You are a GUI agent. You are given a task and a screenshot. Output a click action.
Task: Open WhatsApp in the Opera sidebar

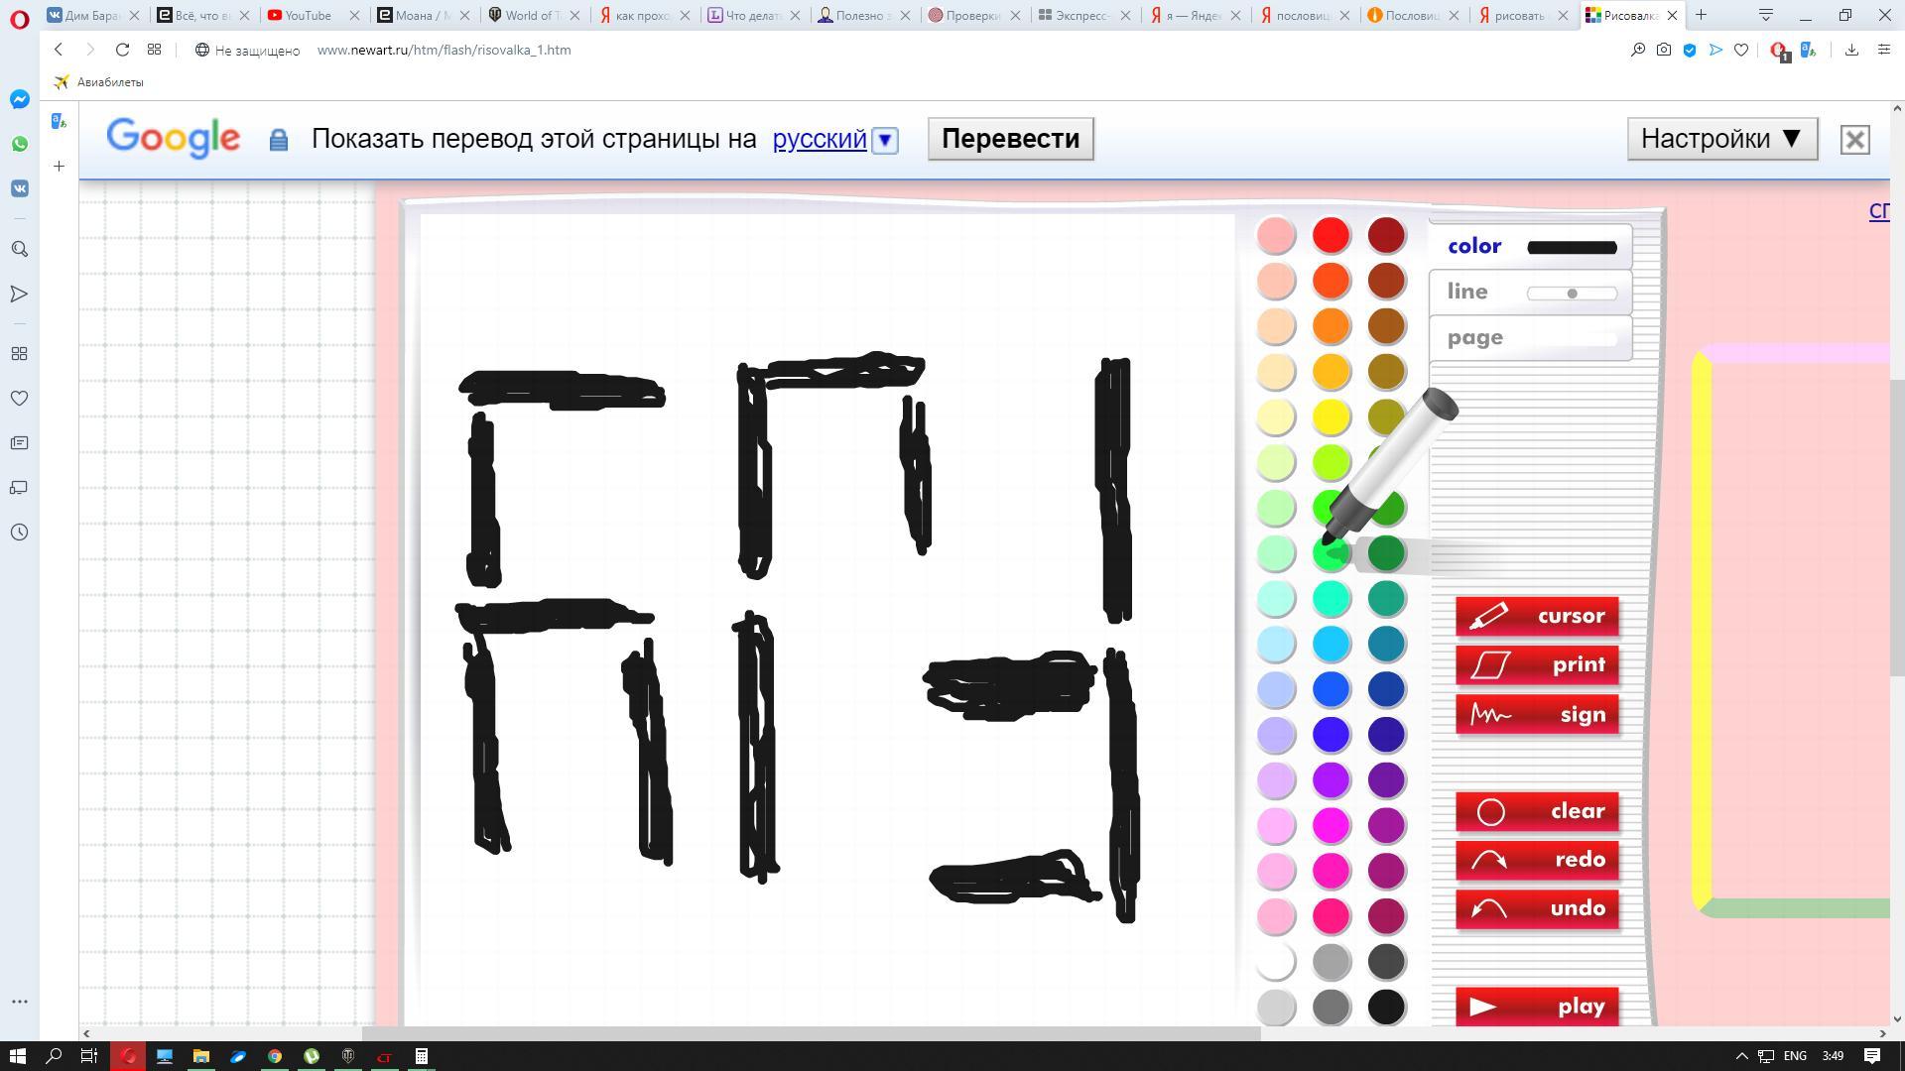(x=20, y=144)
